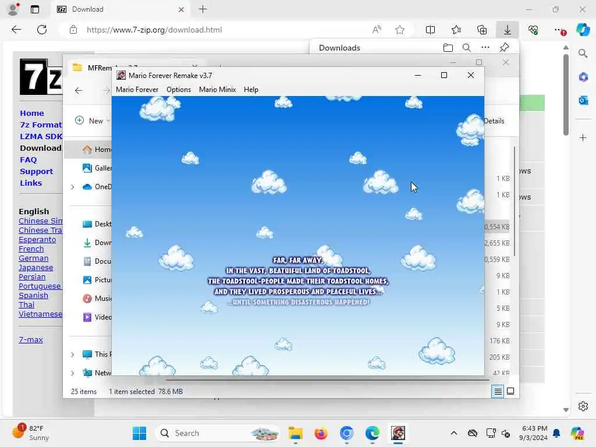Go back in the Edge browser
This screenshot has width=596, height=447.
point(16,30)
